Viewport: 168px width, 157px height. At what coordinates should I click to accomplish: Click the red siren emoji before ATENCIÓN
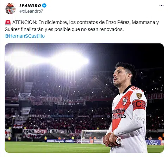point(8,23)
